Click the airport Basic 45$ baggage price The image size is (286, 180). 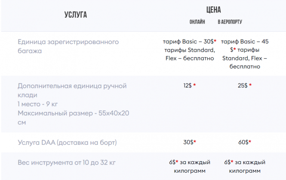pos(244,42)
